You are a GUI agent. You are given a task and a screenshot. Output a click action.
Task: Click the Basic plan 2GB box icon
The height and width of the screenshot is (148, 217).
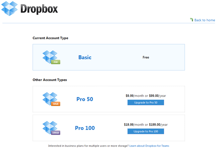pos(51,57)
